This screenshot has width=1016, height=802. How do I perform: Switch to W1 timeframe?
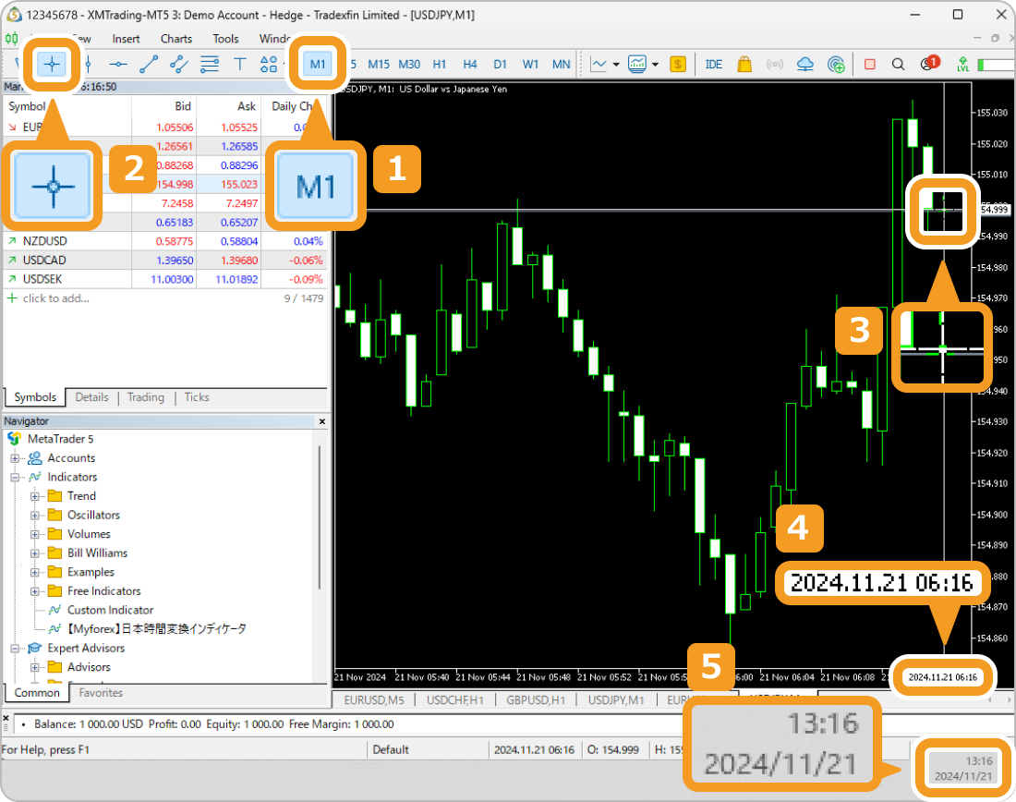click(x=531, y=64)
